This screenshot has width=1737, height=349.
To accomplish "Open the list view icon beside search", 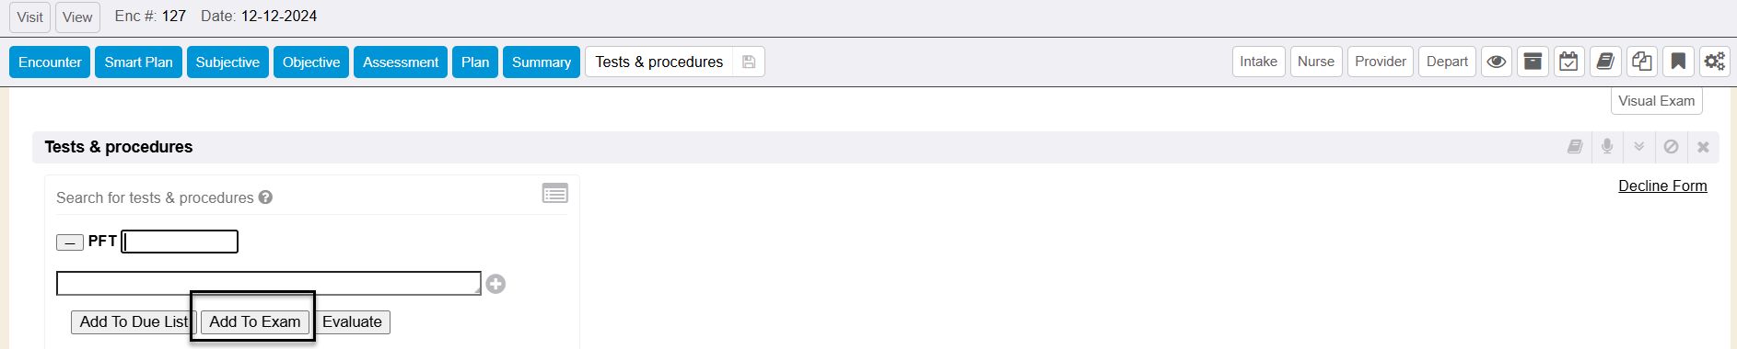I will (x=554, y=194).
